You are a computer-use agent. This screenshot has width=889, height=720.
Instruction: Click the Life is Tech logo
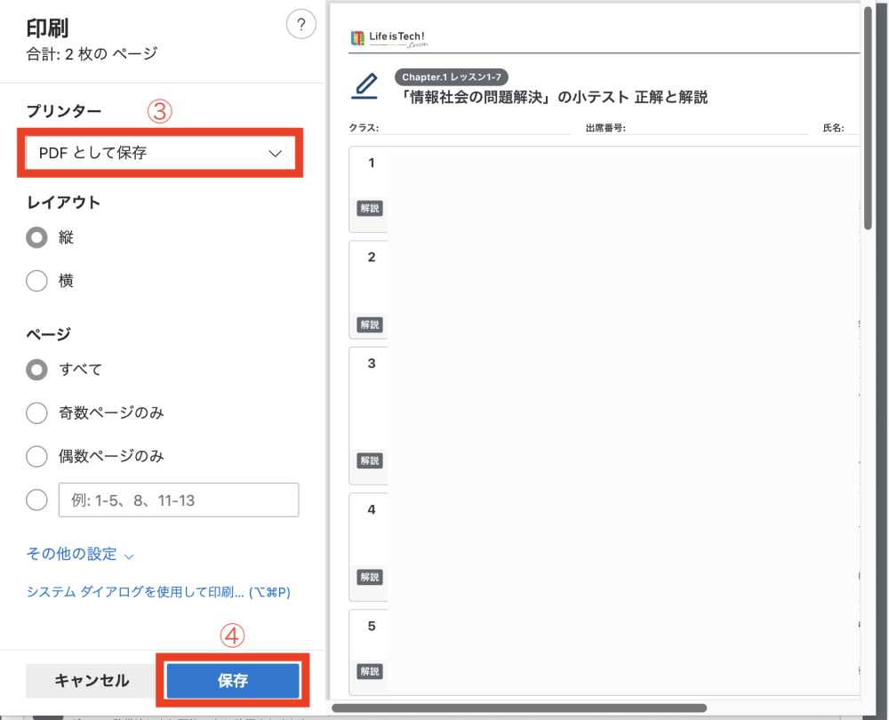389,38
